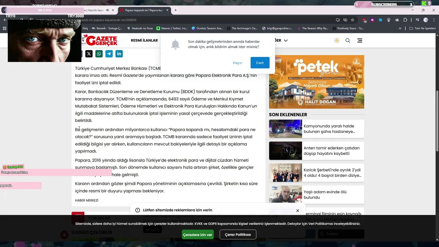This screenshot has width=439, height=247.
Task: Click the Anten tamir news thumbnail
Action: (x=285, y=151)
